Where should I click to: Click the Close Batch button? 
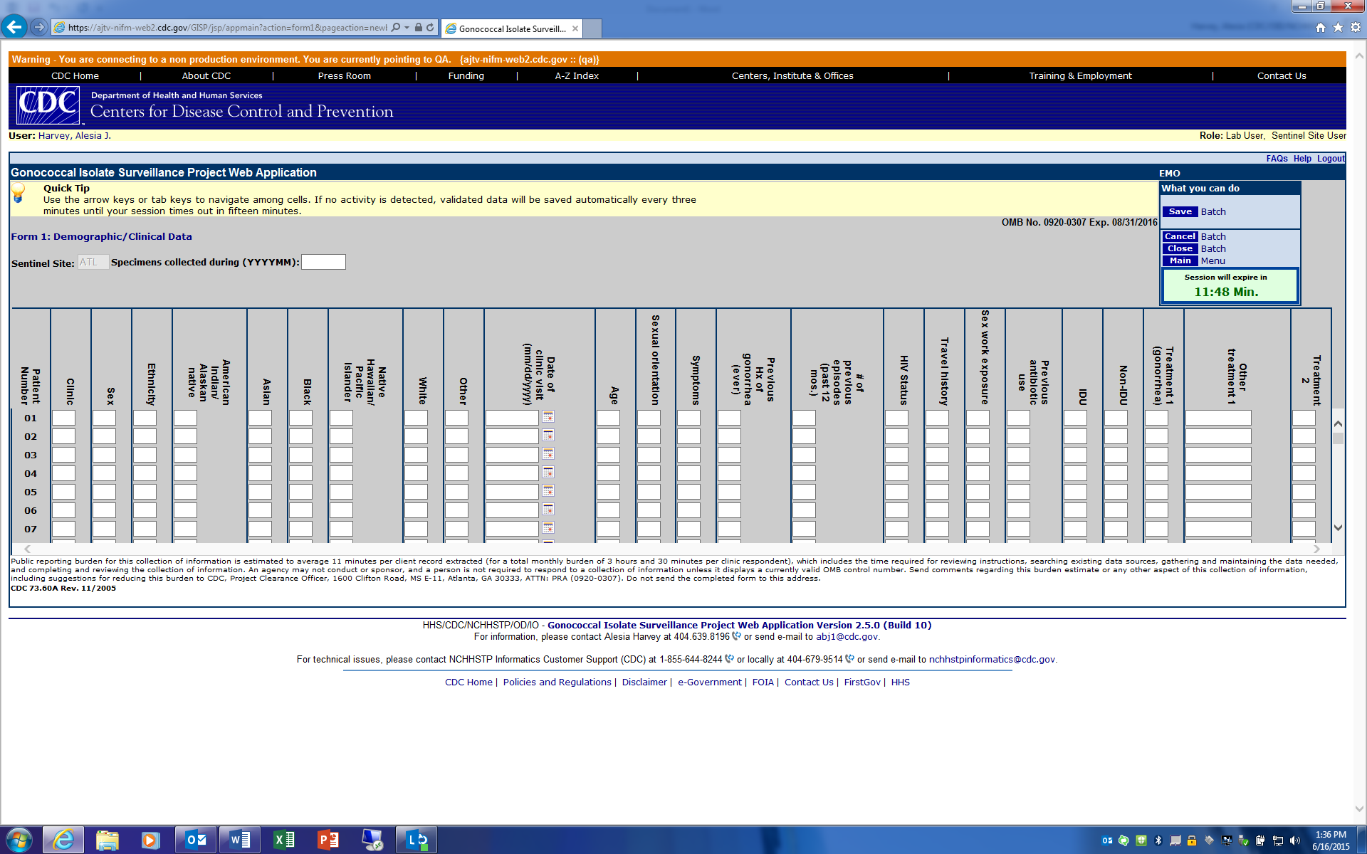[1180, 248]
